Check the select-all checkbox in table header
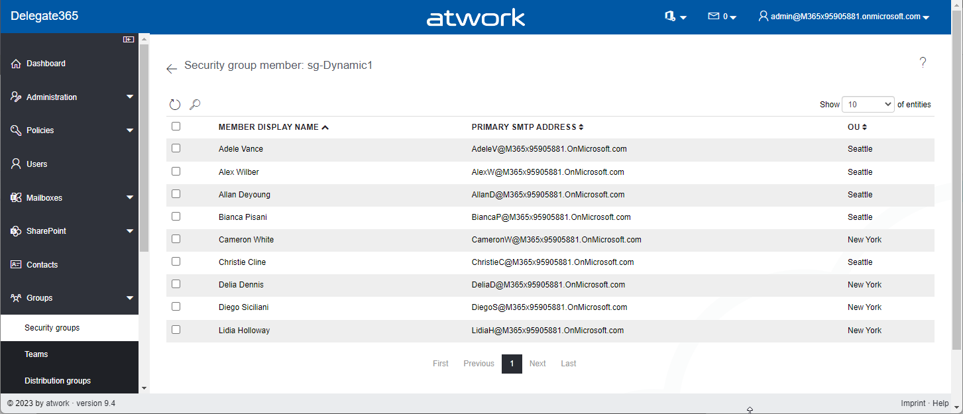963x414 pixels. click(x=176, y=127)
